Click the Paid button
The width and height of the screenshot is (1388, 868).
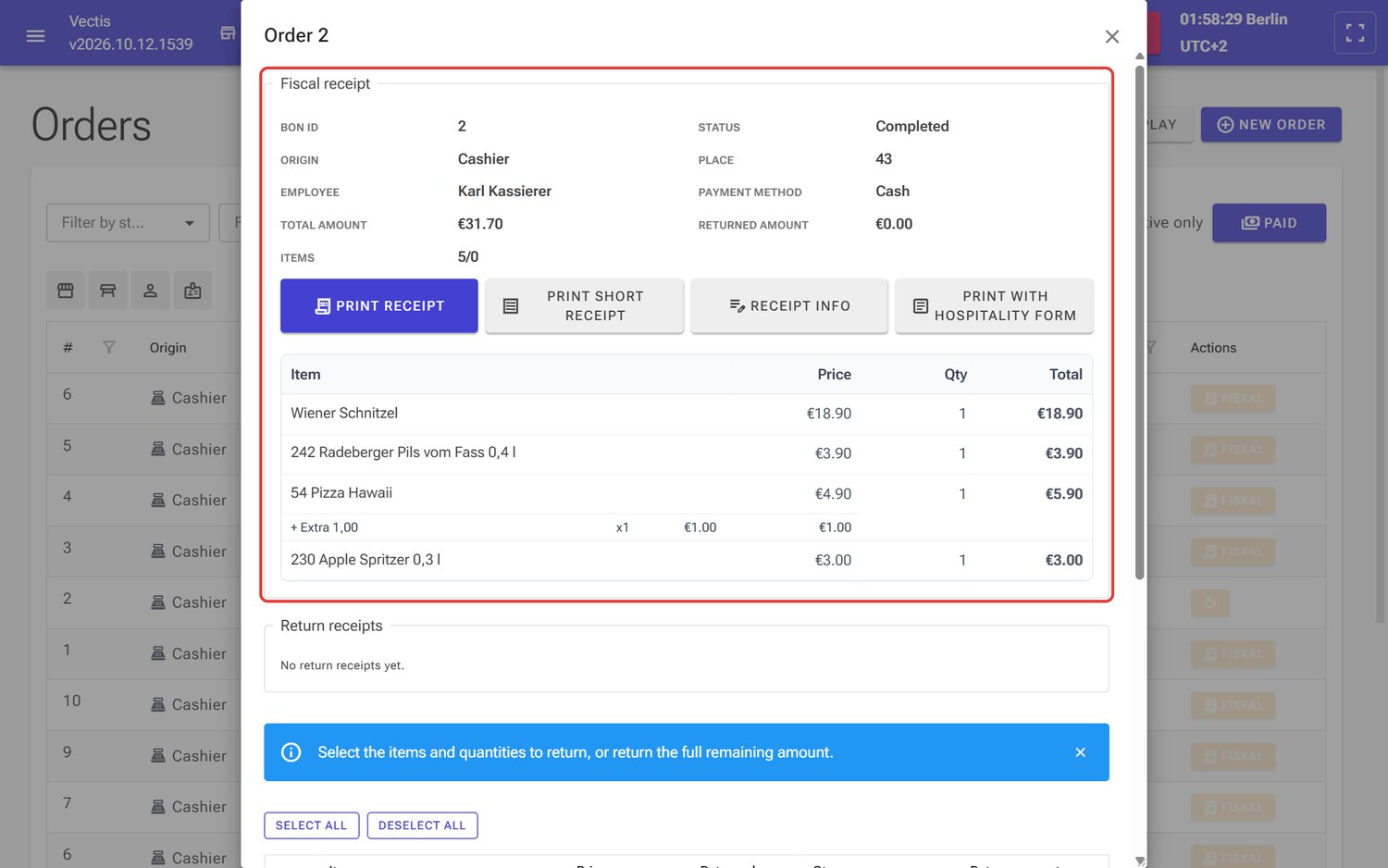1269,223
